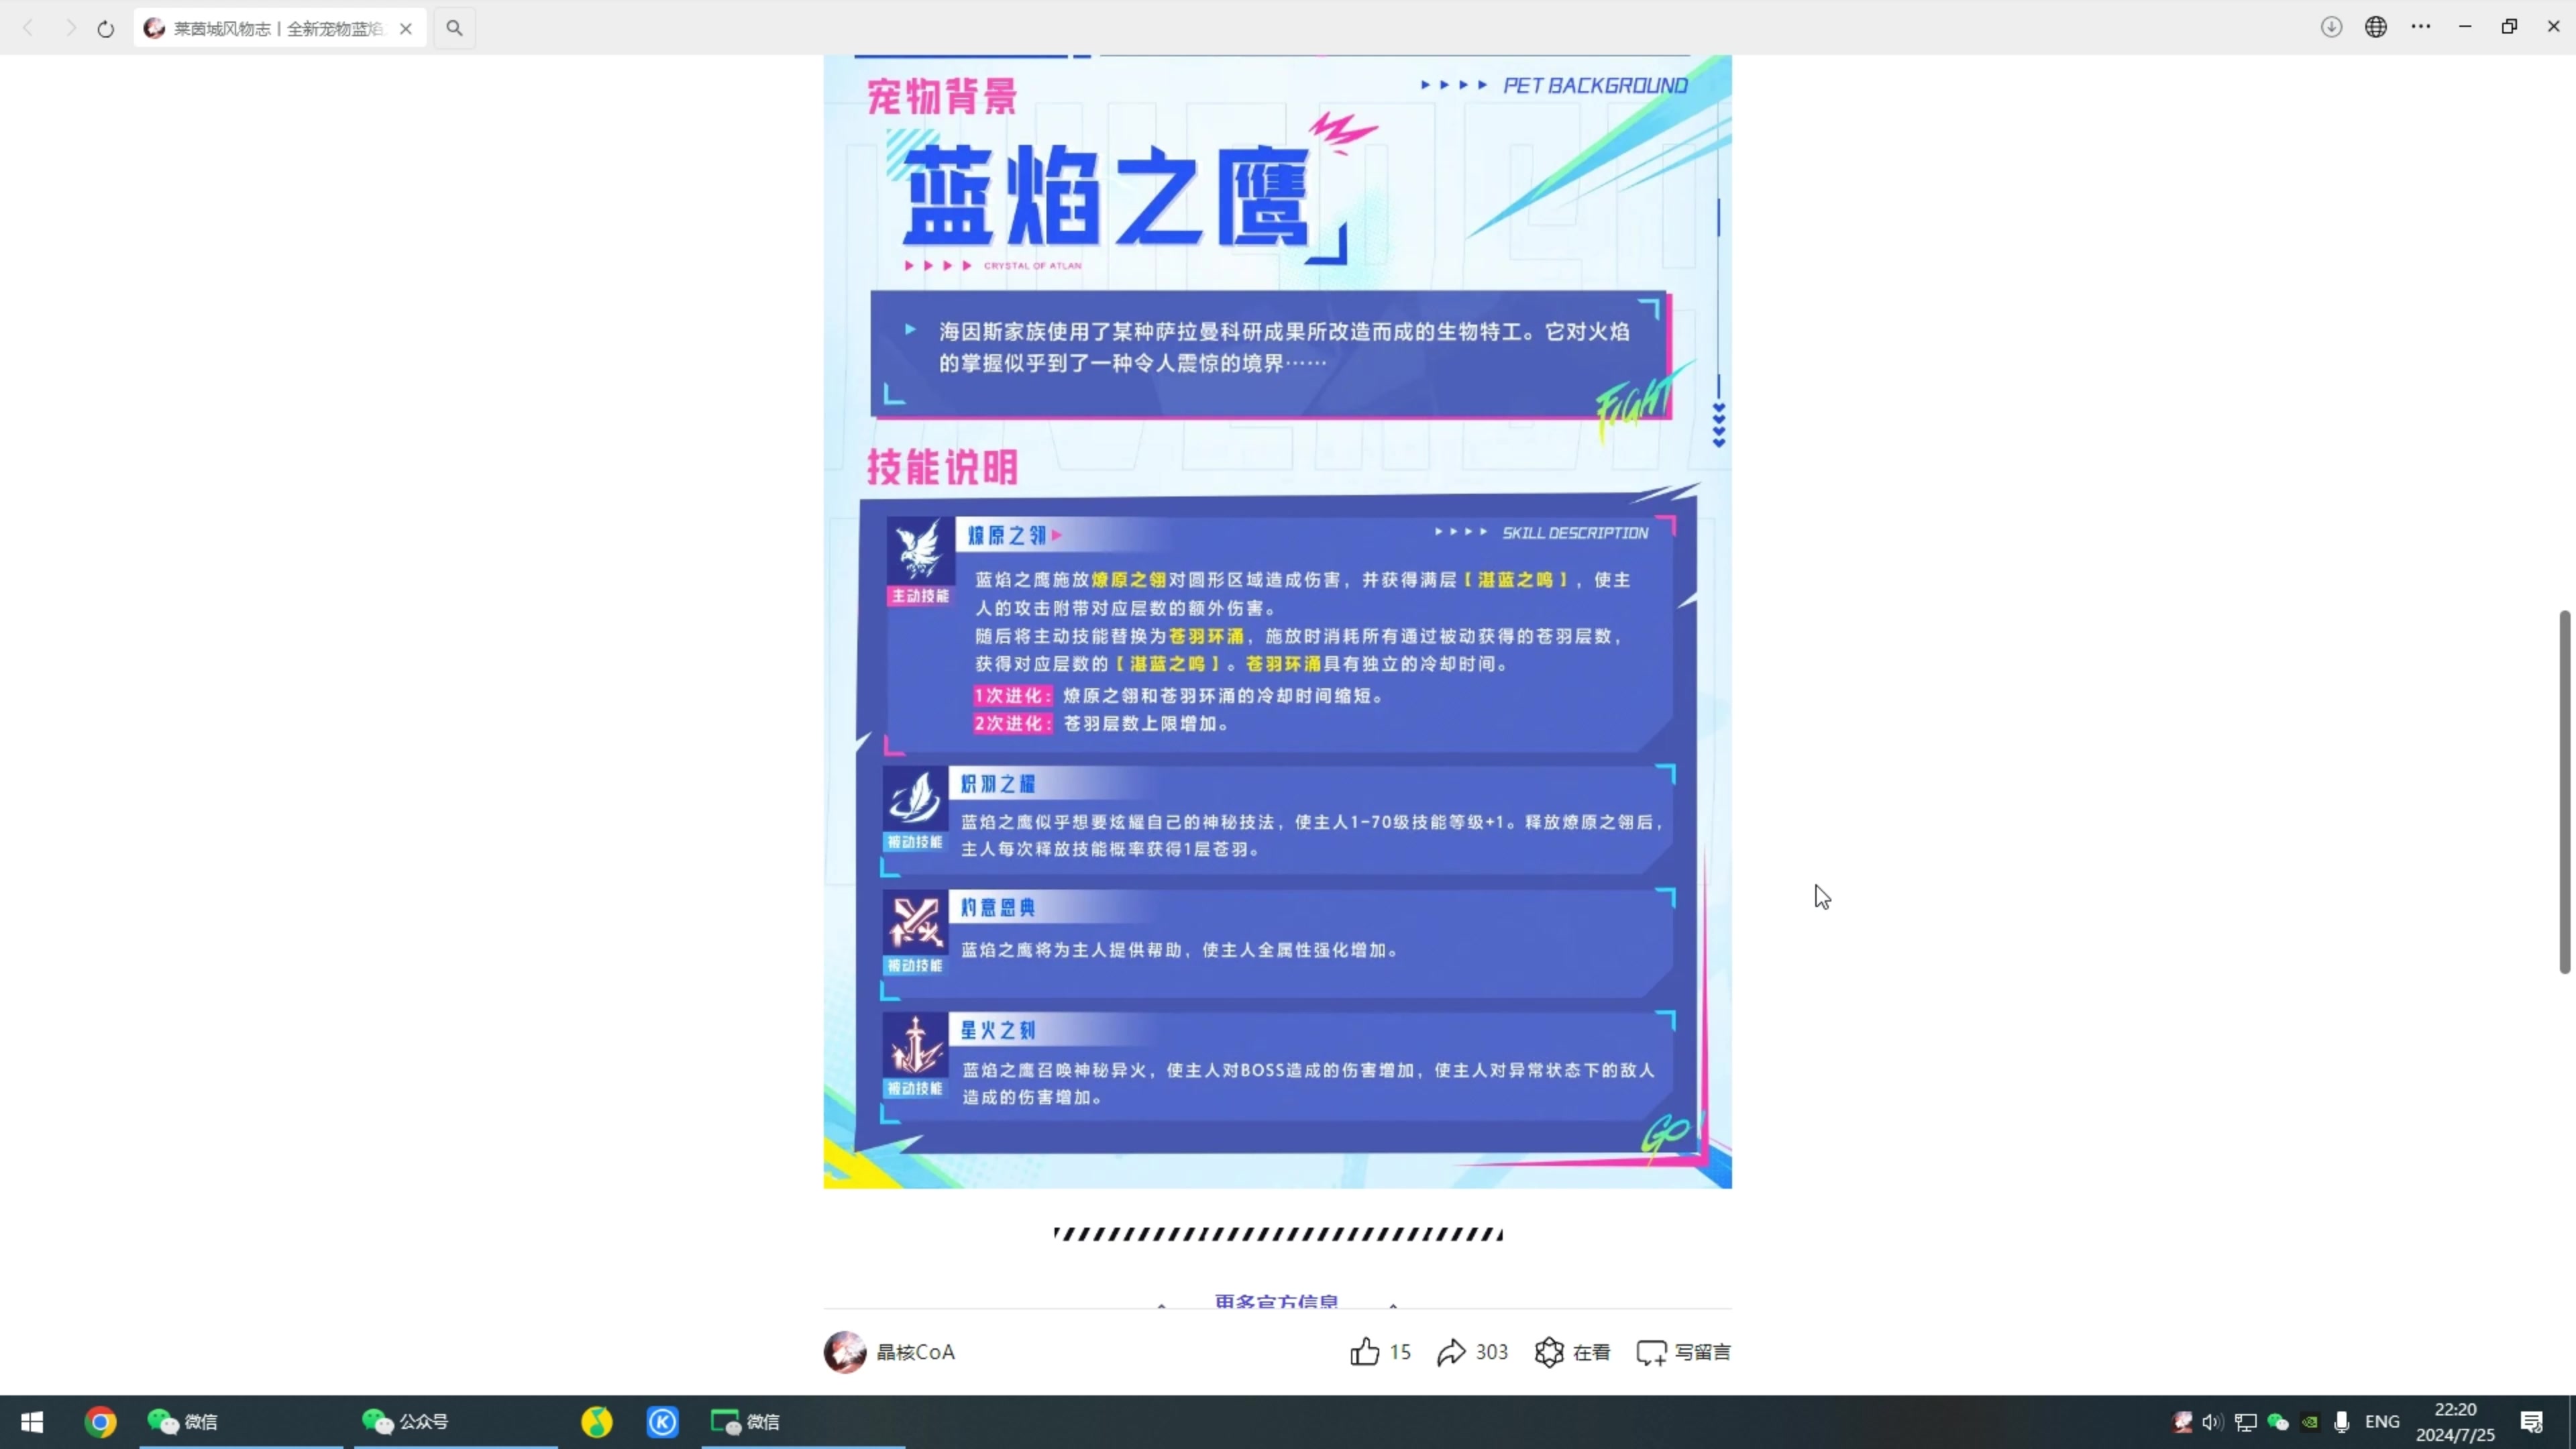Open the Windows Start menu
Image resolution: width=2576 pixels, height=1449 pixels.
tap(32, 1421)
